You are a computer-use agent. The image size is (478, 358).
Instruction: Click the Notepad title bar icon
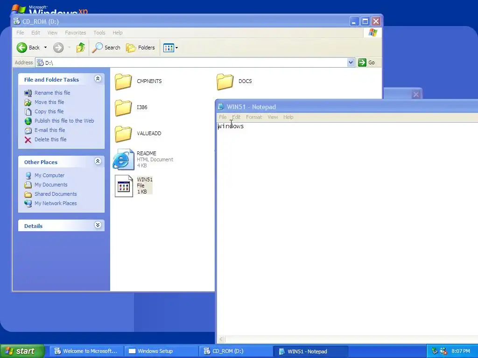(221, 107)
